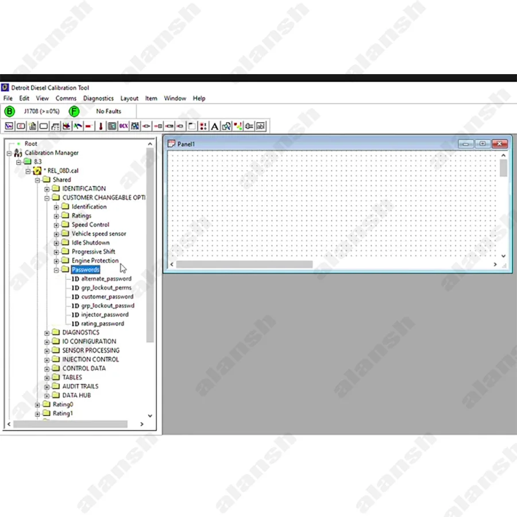The image size is (517, 517).
Task: Collapse the Passwords folder
Action: point(56,271)
